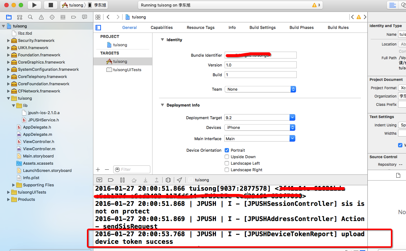This screenshot has height=251, width=406.
Task: Open the Find navigator magnifier icon
Action: 30,17
